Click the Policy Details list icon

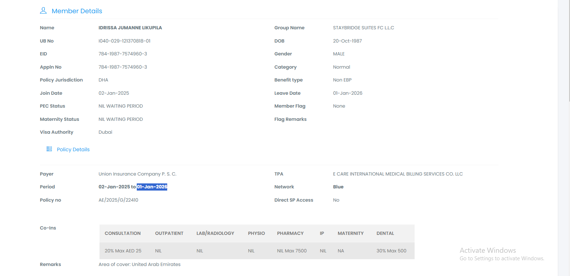(49, 149)
